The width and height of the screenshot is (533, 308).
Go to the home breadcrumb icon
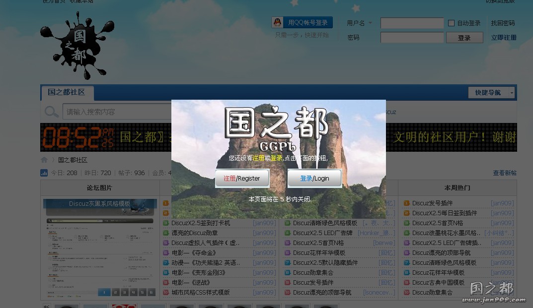(x=44, y=160)
